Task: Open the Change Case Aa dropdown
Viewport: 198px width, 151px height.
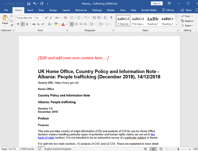Action: [58, 18]
